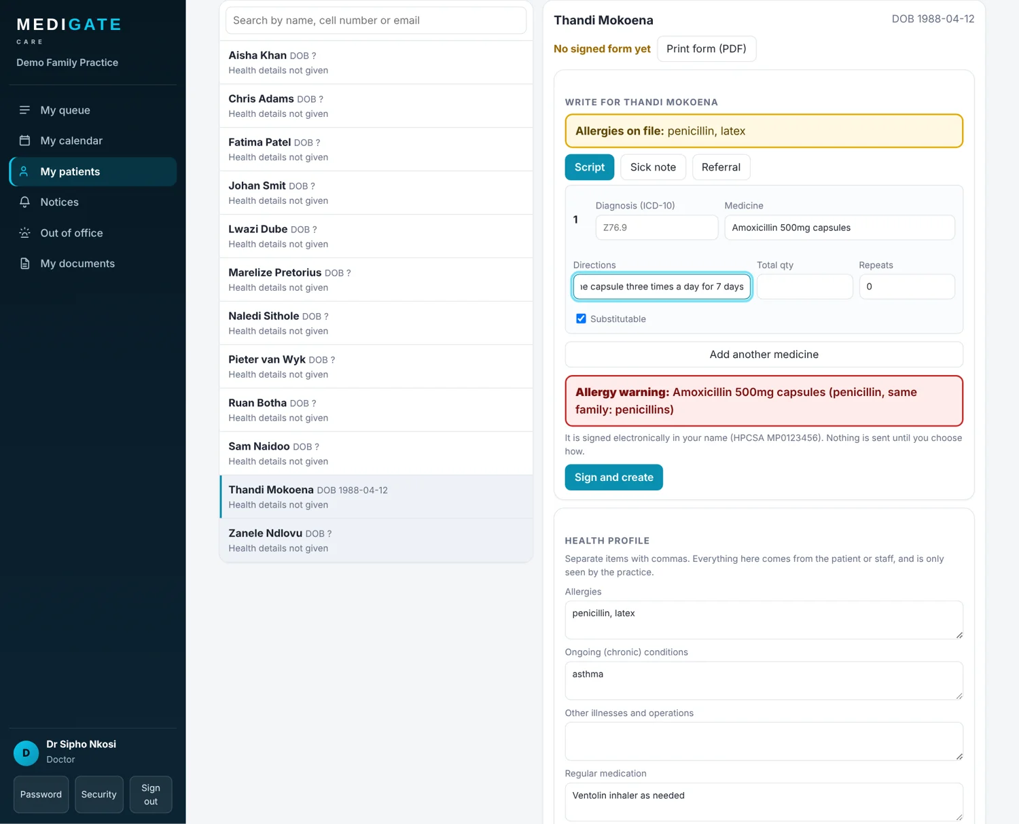Click the Dr Sipho Nkosi avatar

(26, 753)
